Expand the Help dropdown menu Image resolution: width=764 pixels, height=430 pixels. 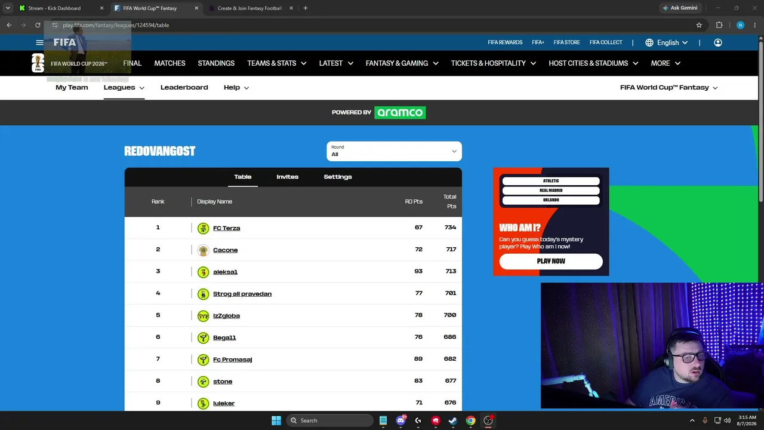tap(236, 88)
